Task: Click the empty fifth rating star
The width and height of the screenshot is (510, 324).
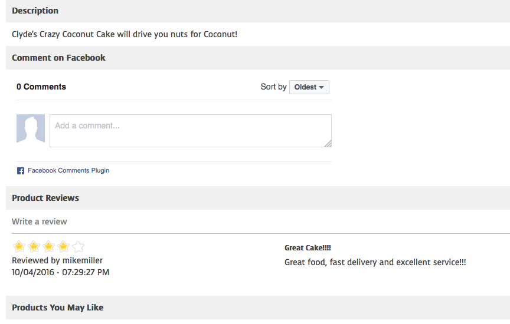Action: point(78,246)
